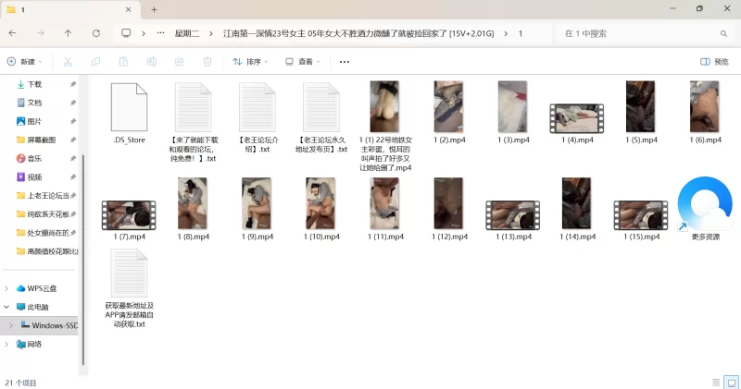The height and width of the screenshot is (389, 741).
Task: Switch to large icons view in the status bar
Action: click(732, 382)
